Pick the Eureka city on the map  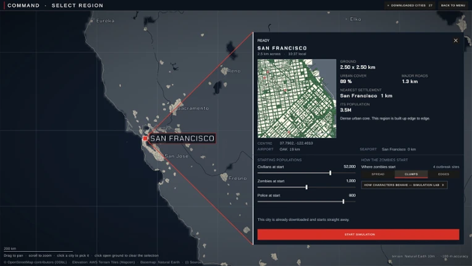pyautogui.click(x=105, y=20)
